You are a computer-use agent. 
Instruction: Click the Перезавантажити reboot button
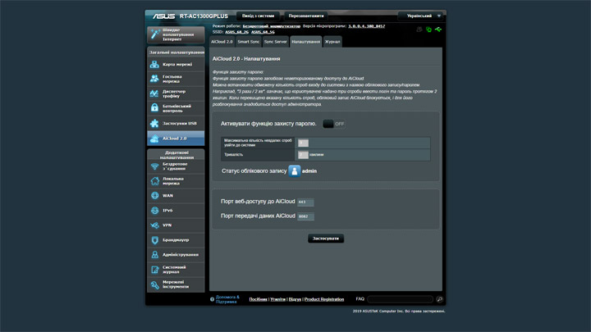point(306,16)
